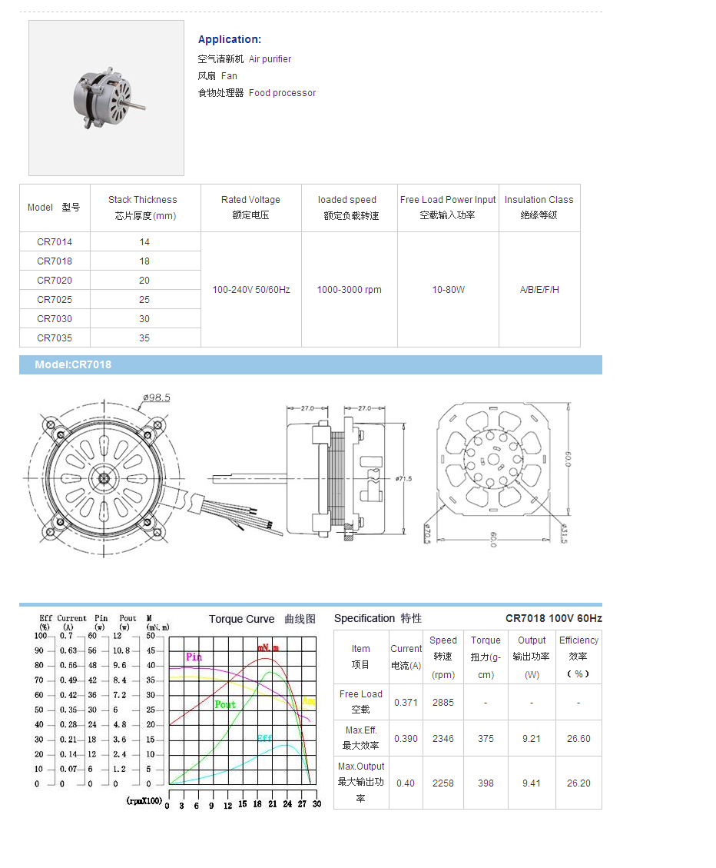
Task: Click the "Stack Thickness" column header
Action: tap(145, 208)
